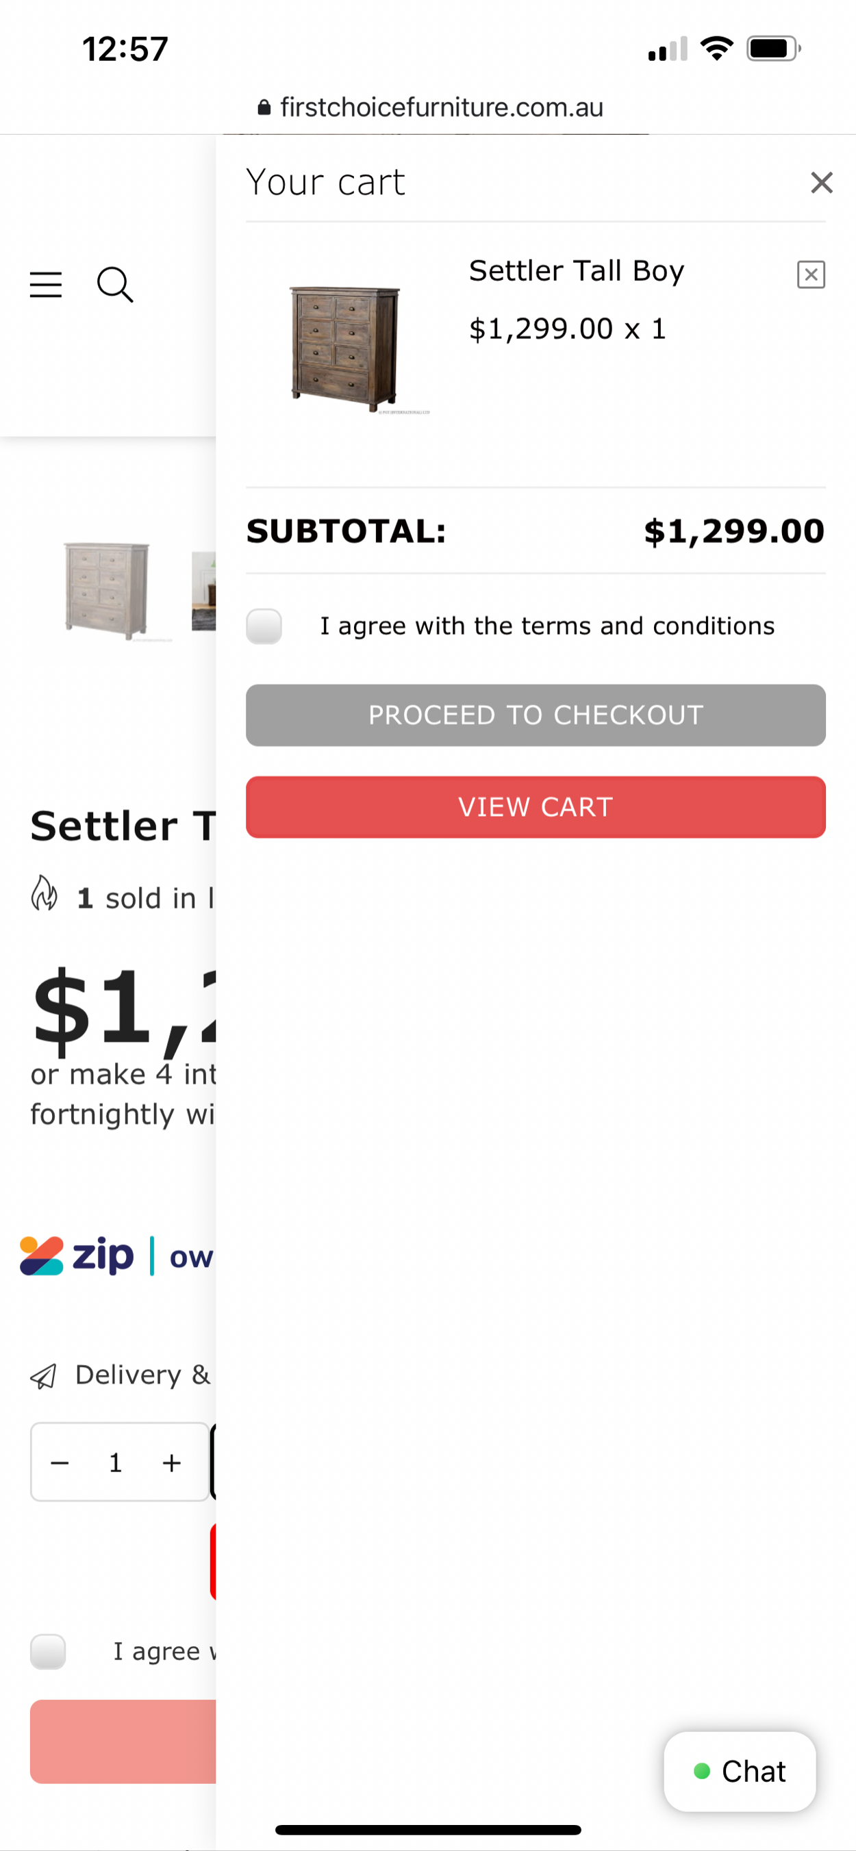
Task: Select the second product gallery thumbnail
Action: [x=204, y=591]
